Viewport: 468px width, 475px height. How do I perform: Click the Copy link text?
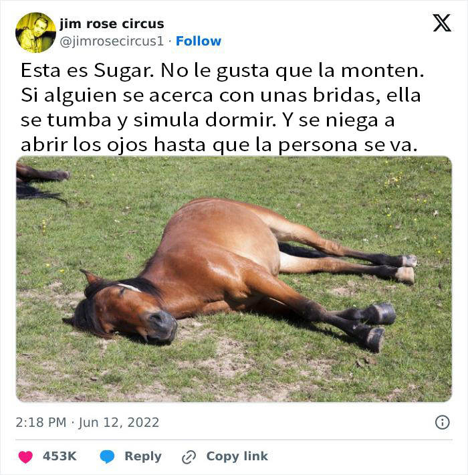tap(237, 456)
